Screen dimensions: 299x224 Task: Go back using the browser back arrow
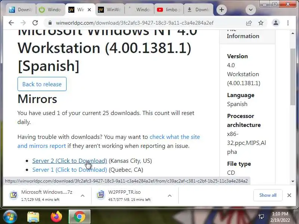(11, 23)
